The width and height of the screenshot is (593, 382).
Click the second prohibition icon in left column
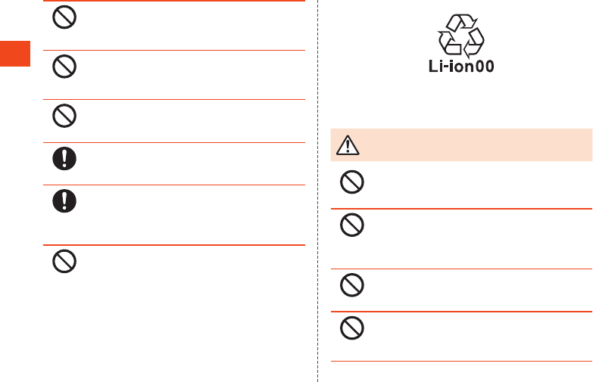pyautogui.click(x=64, y=67)
